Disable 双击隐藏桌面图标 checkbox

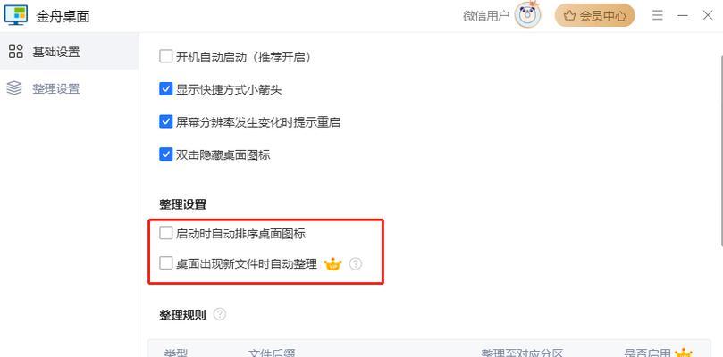[x=165, y=154]
